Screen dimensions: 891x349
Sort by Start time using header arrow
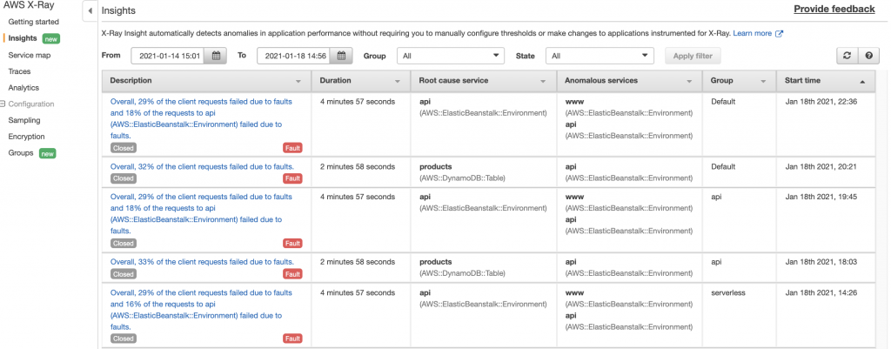pos(862,81)
